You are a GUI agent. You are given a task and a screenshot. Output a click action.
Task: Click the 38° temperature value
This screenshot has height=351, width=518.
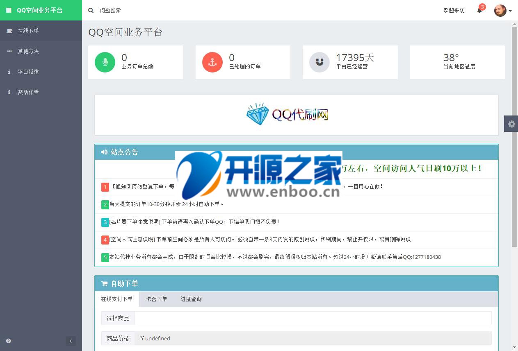(451, 58)
